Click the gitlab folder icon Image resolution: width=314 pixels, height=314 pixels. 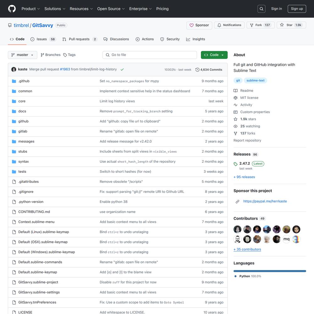click(x=14, y=132)
